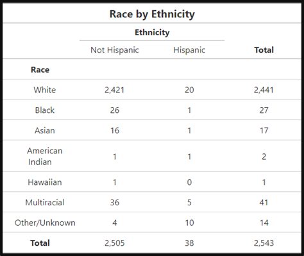Click the Asian row label
The width and height of the screenshot is (304, 256).
coord(45,130)
